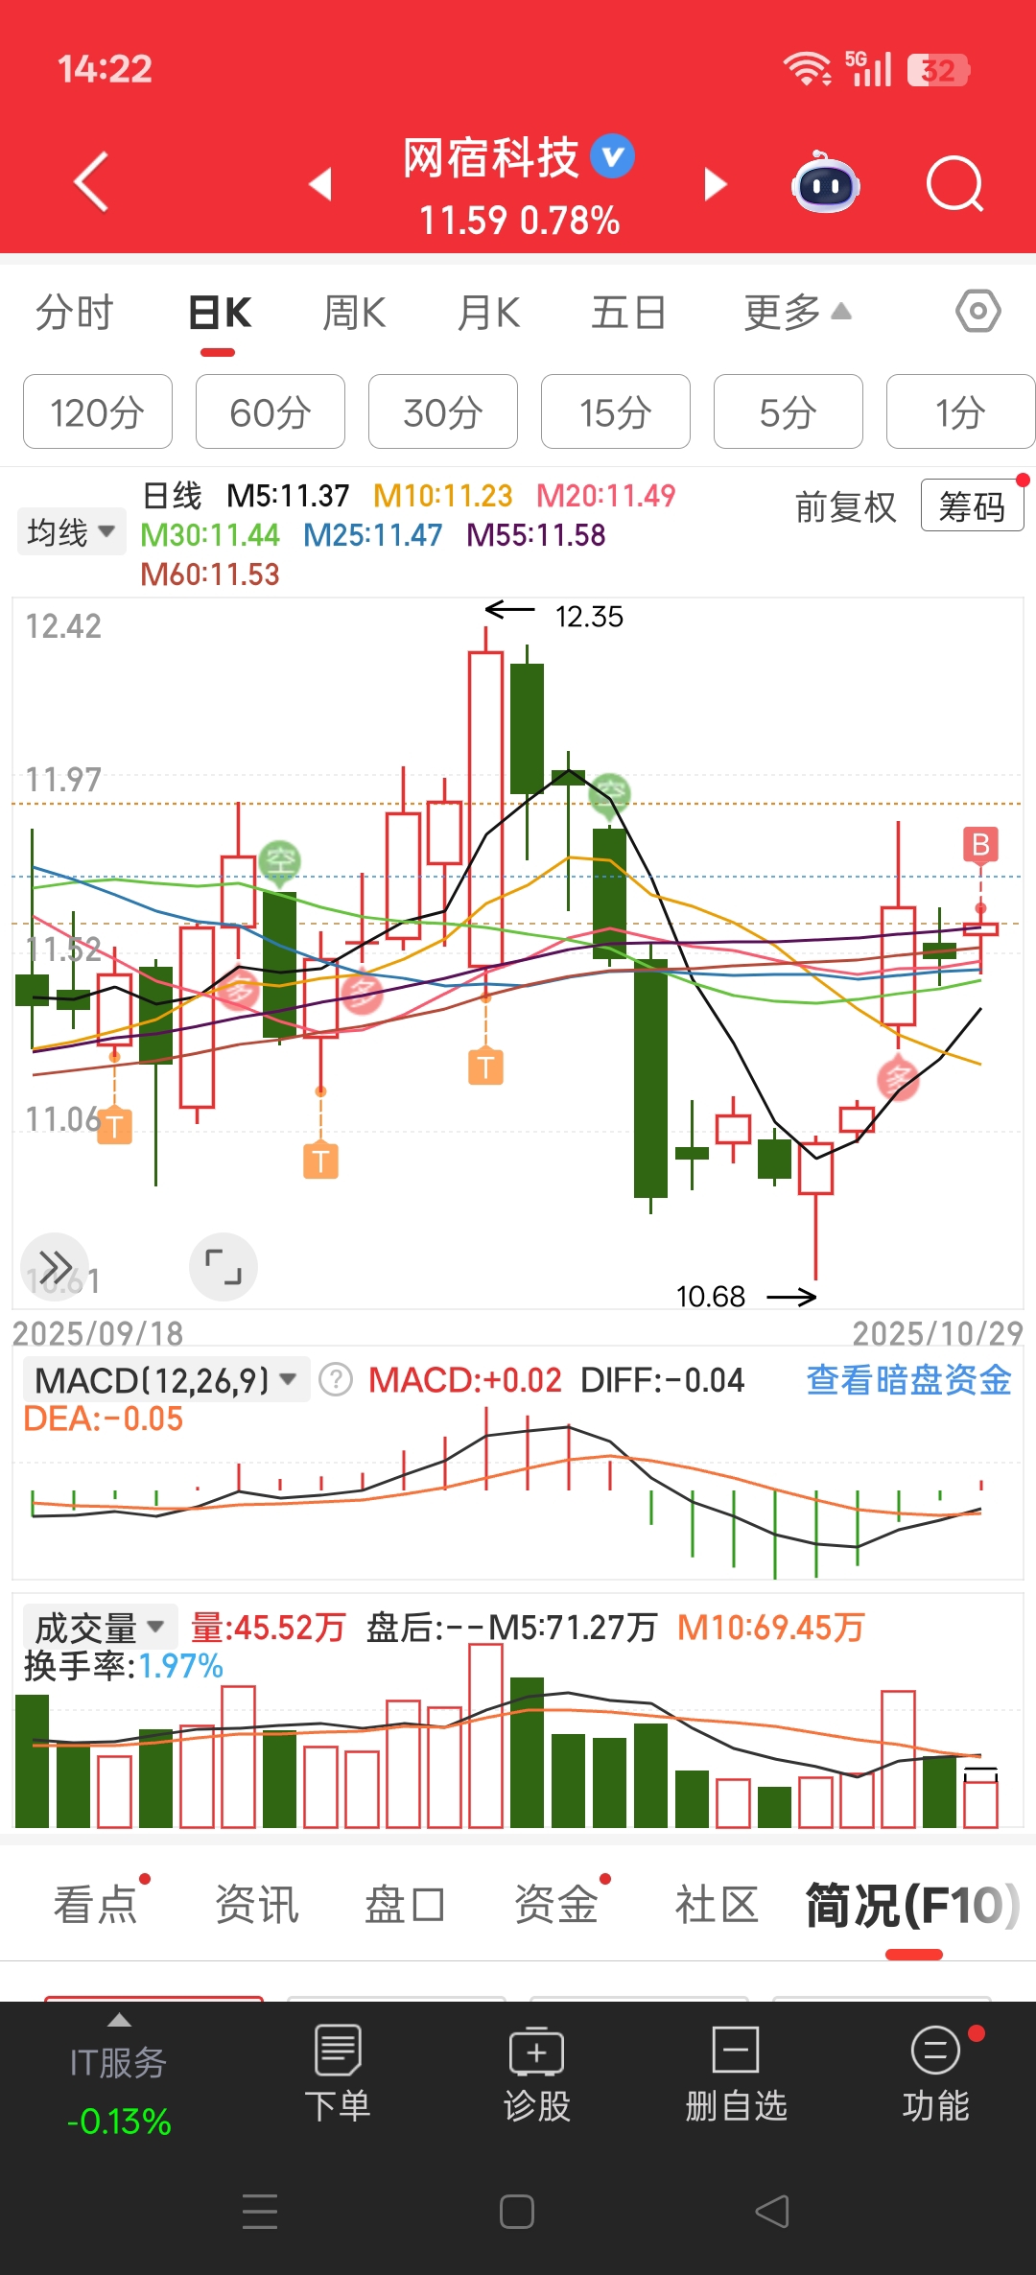Image resolution: width=1036 pixels, height=2275 pixels.
Task: Open the 资讯 news tab
Action: tap(256, 1905)
